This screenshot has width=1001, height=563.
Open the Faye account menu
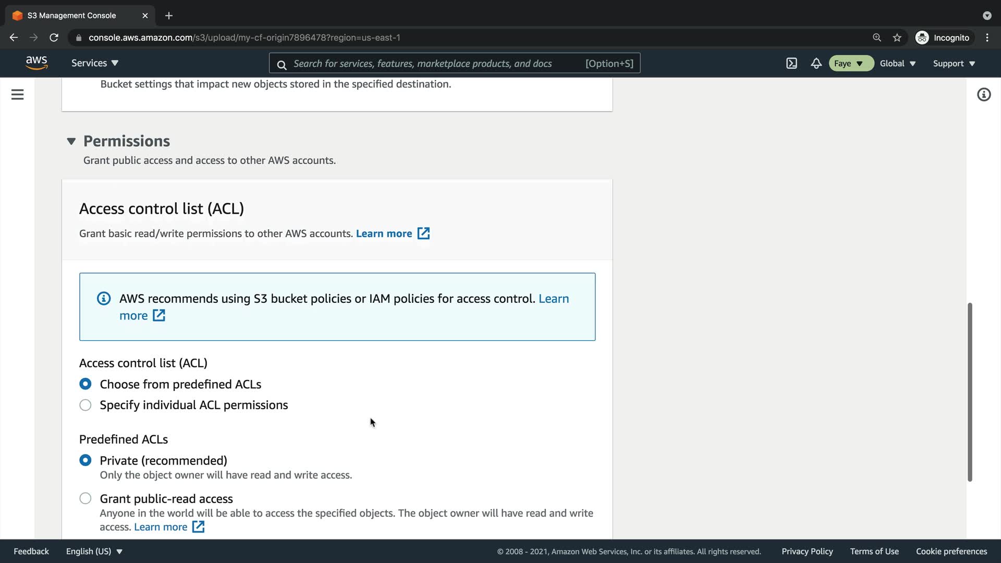(849, 64)
